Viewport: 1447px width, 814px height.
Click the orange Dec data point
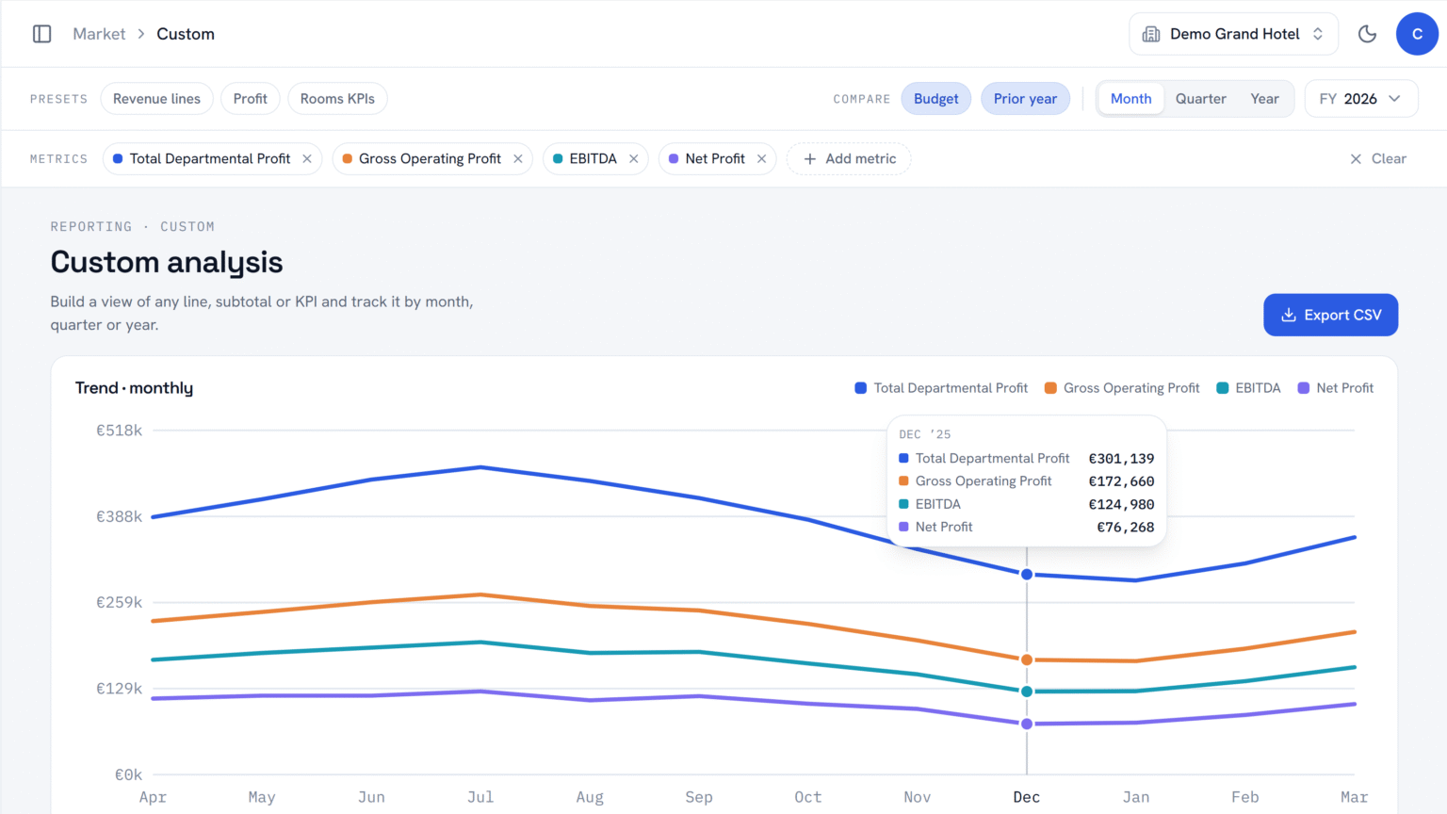[x=1027, y=659]
